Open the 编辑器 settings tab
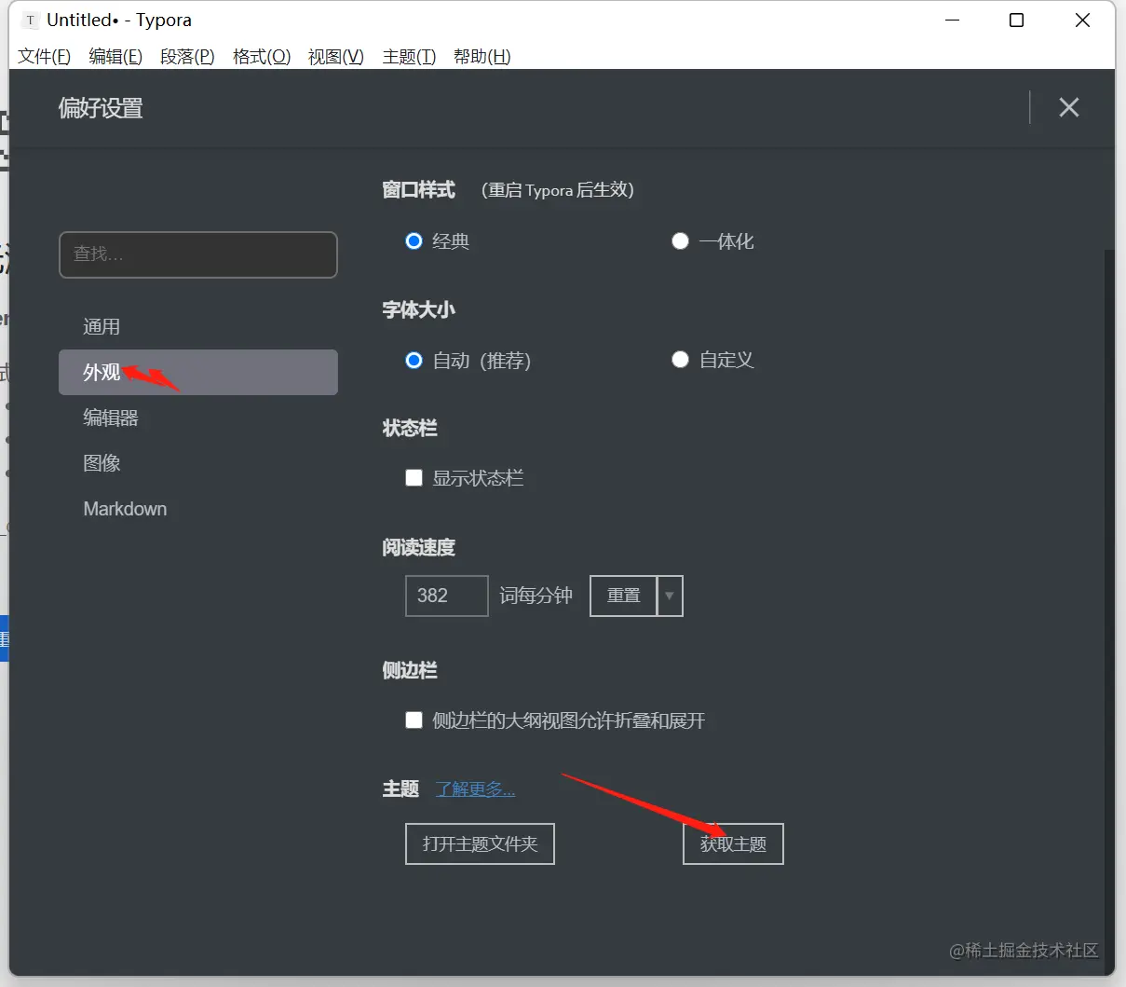The image size is (1126, 987). point(198,418)
